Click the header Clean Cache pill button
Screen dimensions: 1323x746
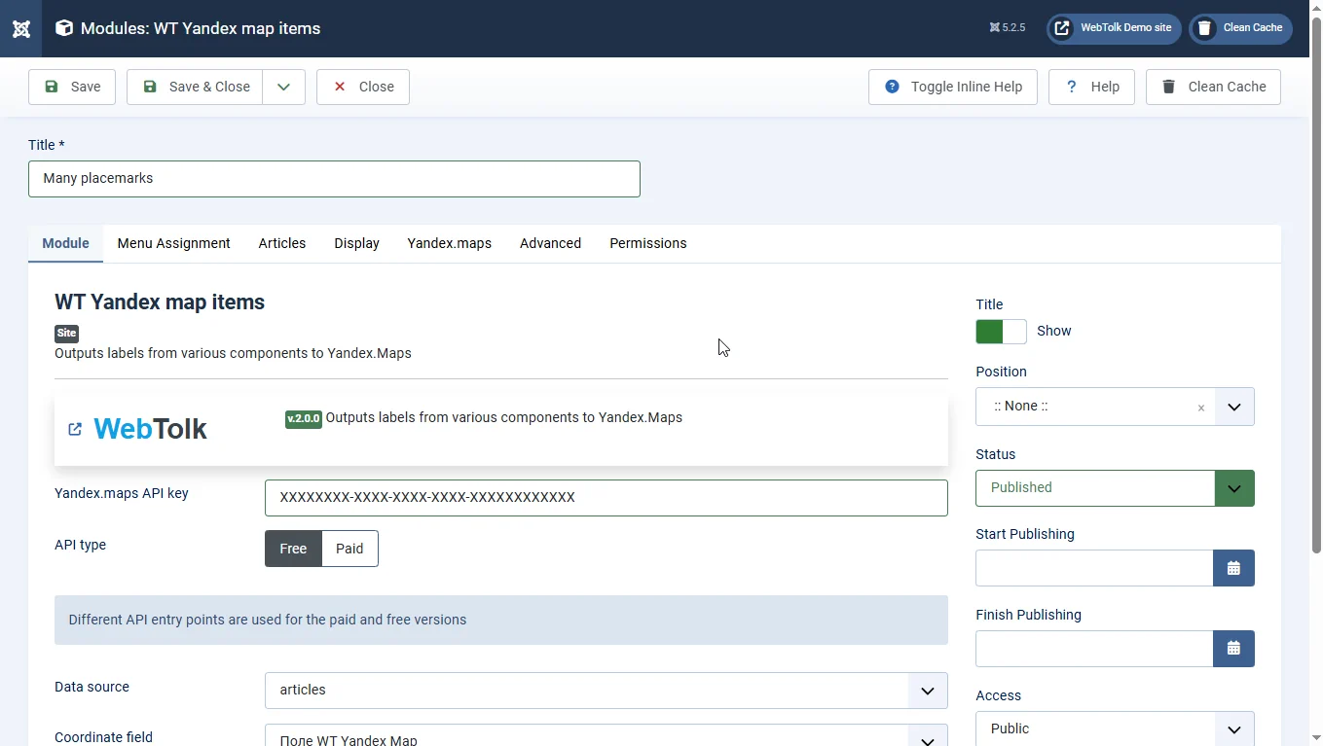coord(1240,28)
